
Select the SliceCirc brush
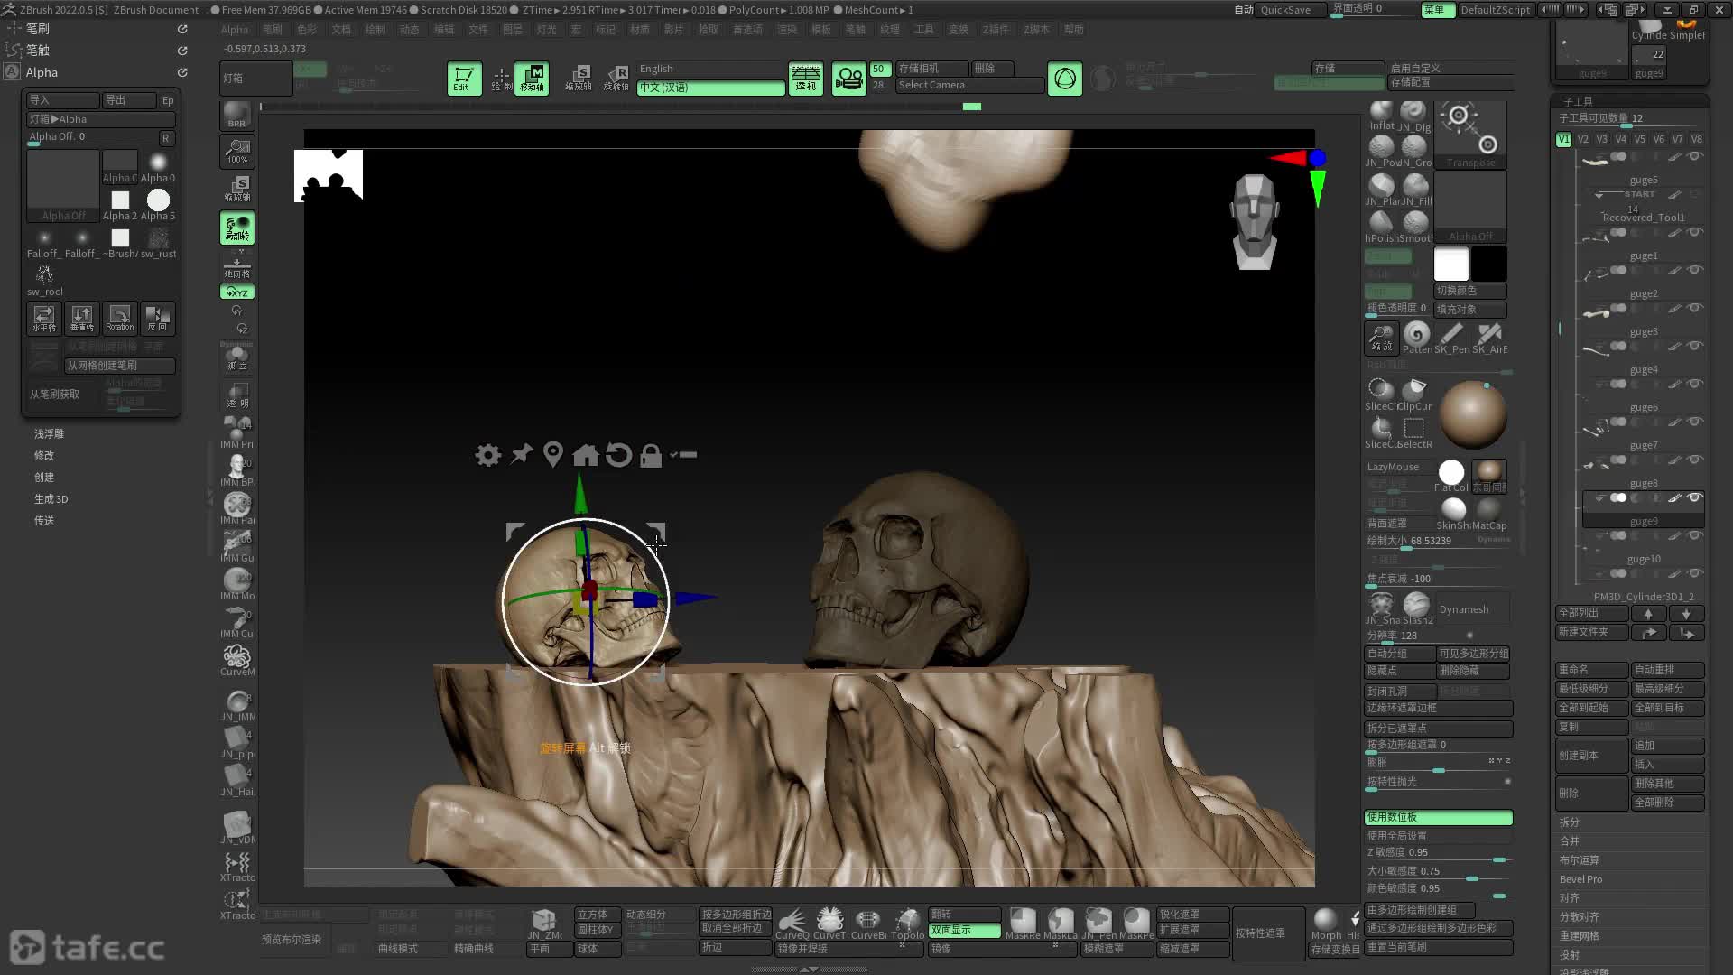[x=1380, y=394]
